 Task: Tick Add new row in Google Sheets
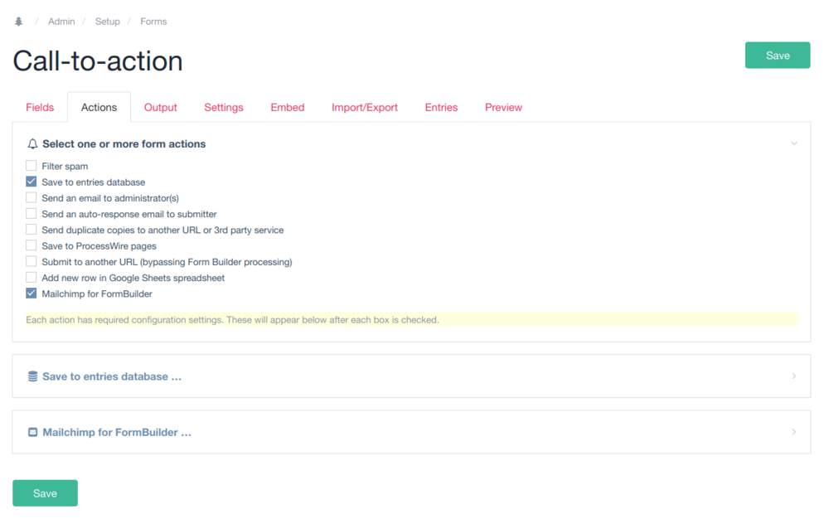32,278
